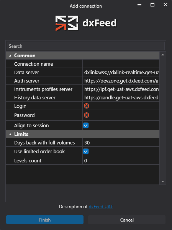
Task: Select the Login row label
Action: [x=20, y=106]
